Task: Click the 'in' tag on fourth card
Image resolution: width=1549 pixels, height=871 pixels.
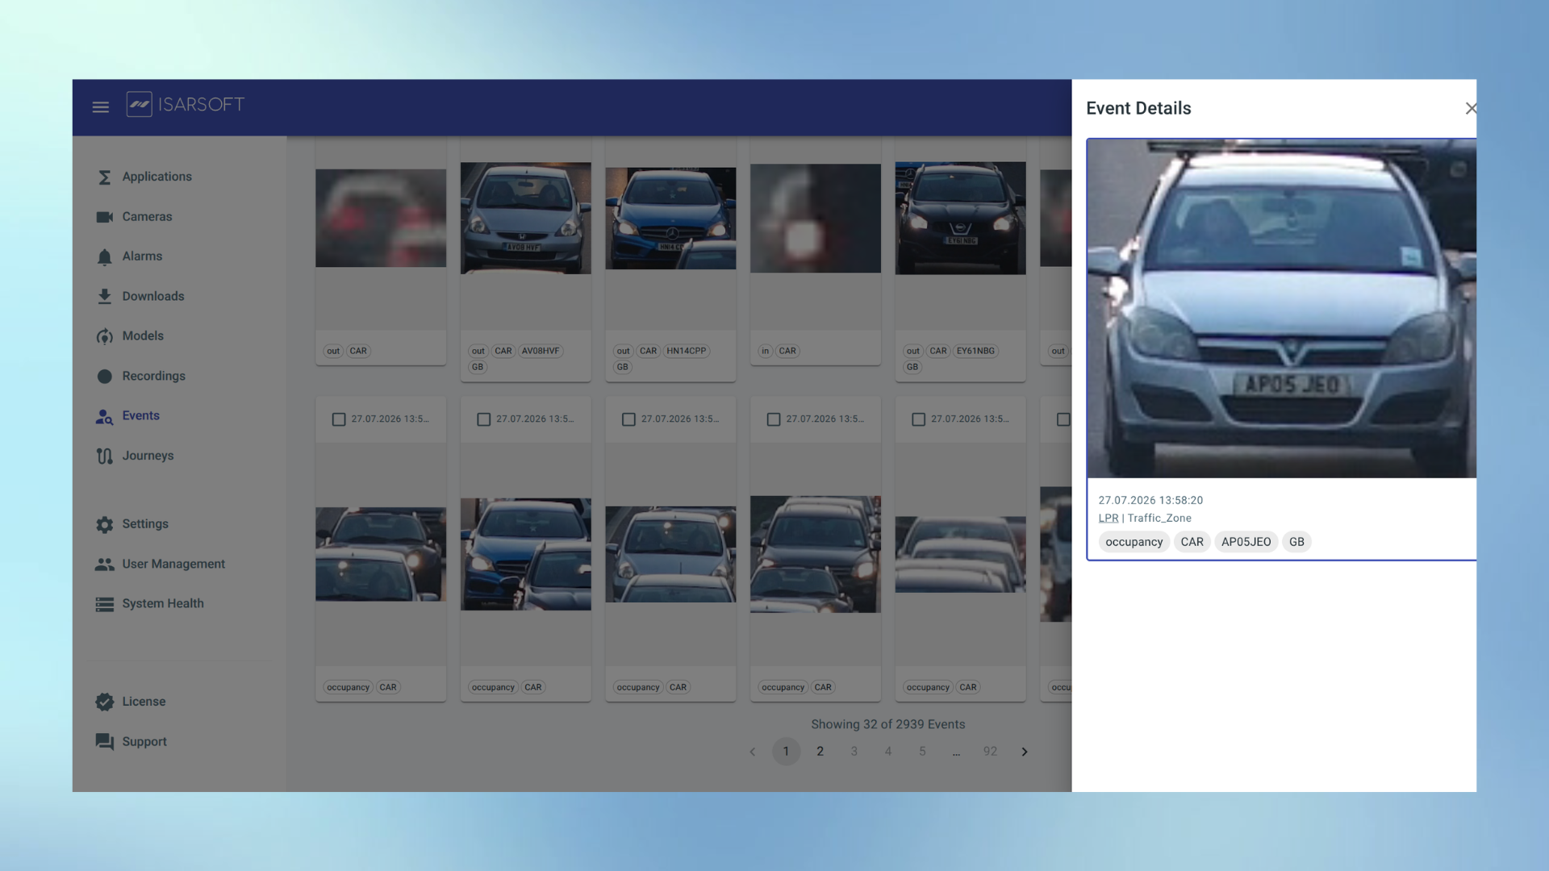Action: click(x=765, y=351)
